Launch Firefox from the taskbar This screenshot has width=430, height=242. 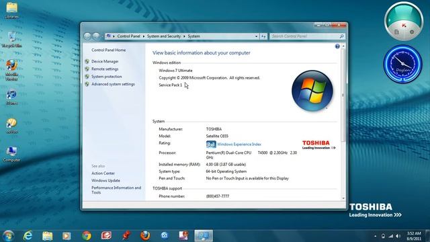(145, 236)
